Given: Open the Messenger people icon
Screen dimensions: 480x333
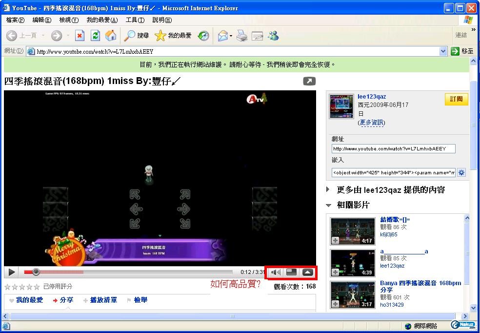Looking at the screenshot, I should click(273, 36).
